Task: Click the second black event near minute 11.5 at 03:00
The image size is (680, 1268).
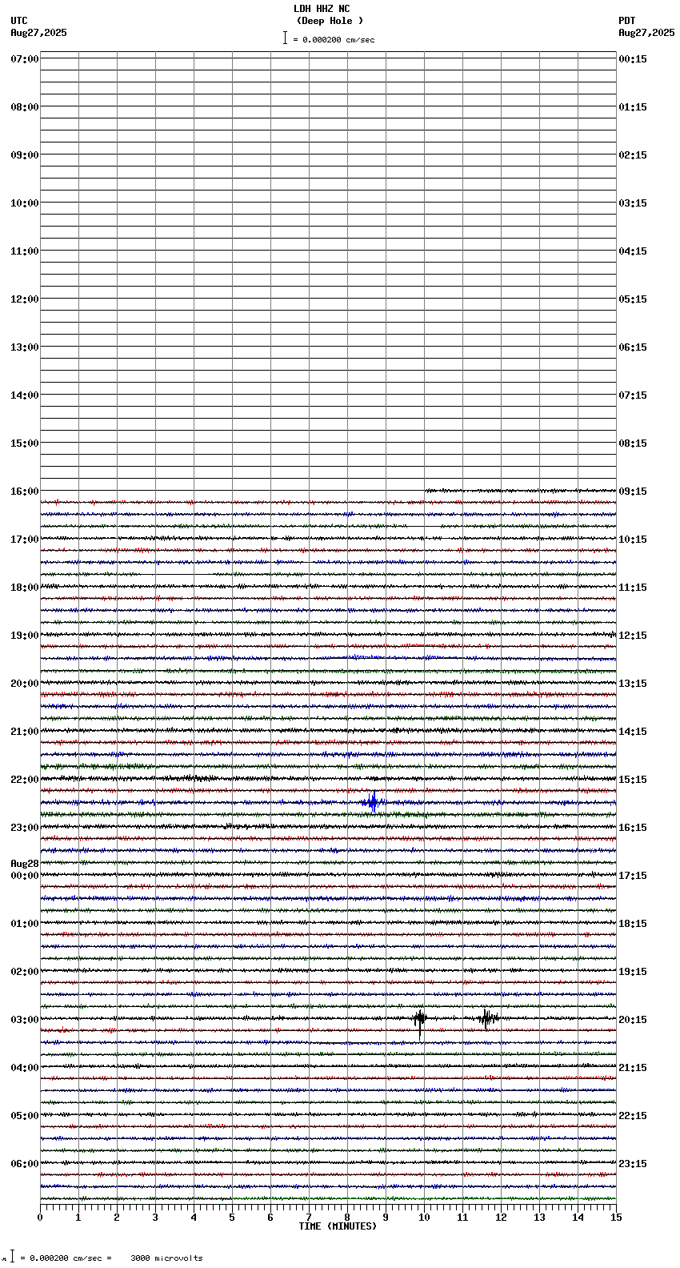Action: click(488, 1018)
